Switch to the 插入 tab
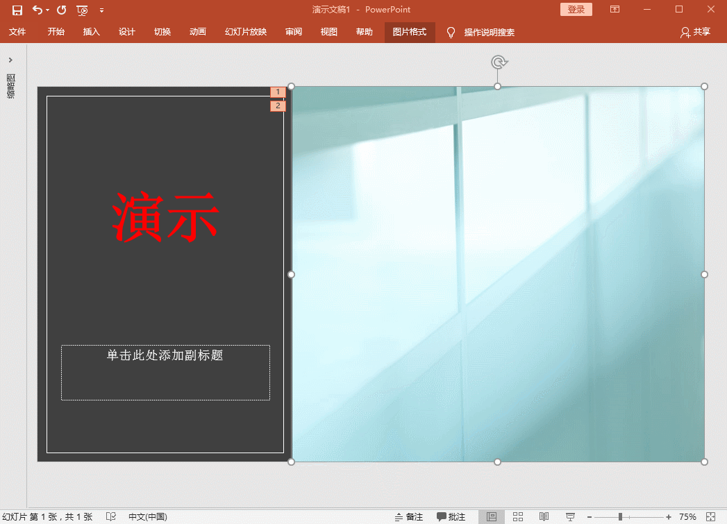This screenshot has width=727, height=524. (92, 32)
